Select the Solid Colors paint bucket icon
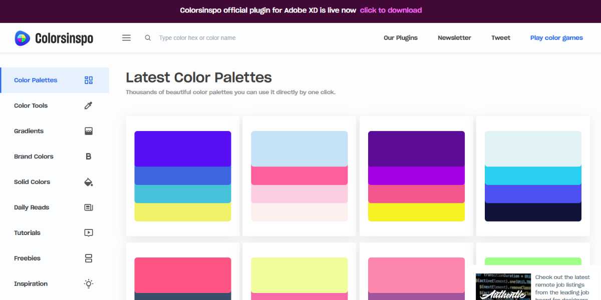 (88, 182)
